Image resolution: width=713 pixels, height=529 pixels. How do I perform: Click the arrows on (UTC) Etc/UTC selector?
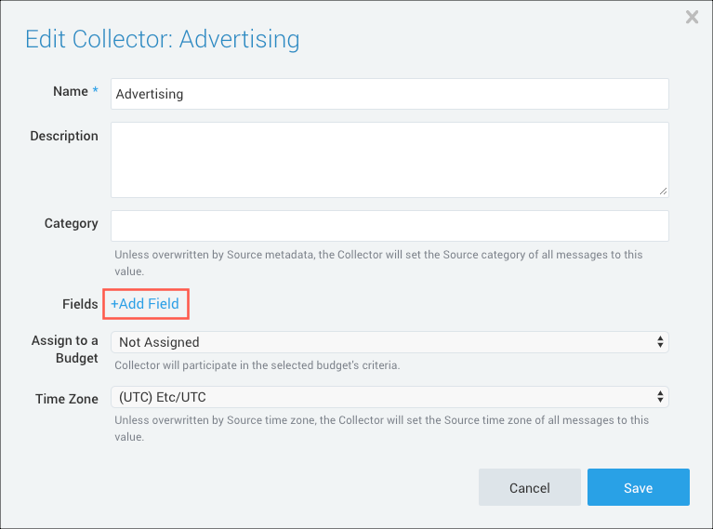tap(660, 397)
